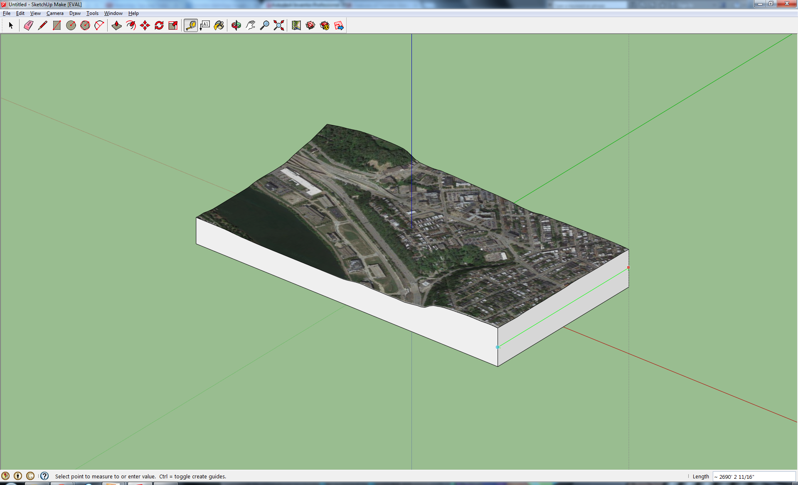Select the Rectangle tool
The width and height of the screenshot is (798, 485).
click(x=57, y=25)
